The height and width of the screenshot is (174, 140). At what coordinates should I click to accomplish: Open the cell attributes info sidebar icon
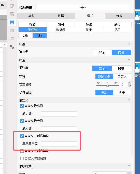tap(12, 14)
